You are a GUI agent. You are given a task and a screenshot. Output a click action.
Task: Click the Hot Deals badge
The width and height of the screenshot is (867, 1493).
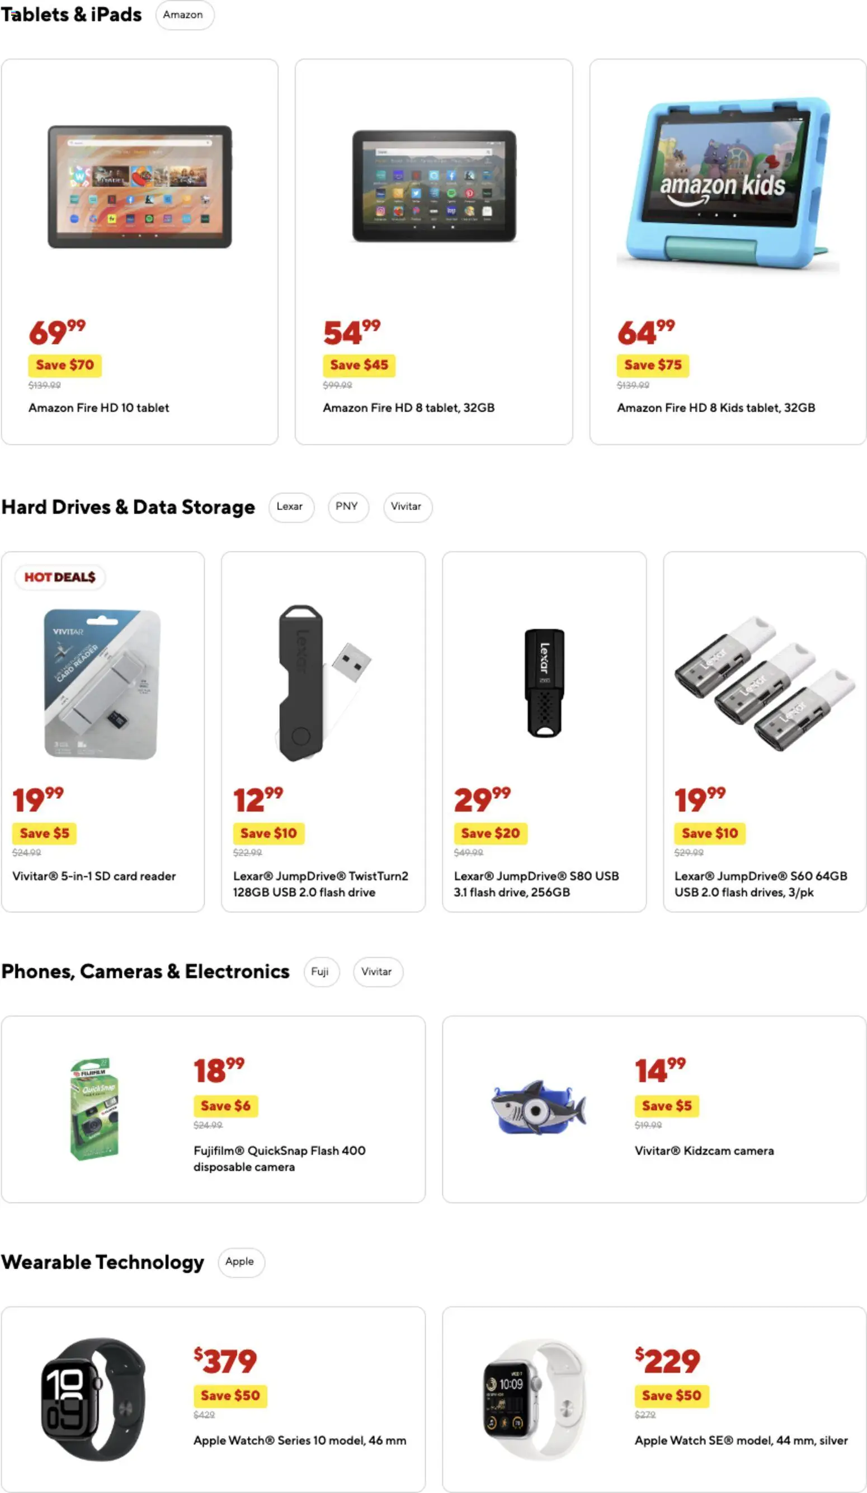[60, 577]
